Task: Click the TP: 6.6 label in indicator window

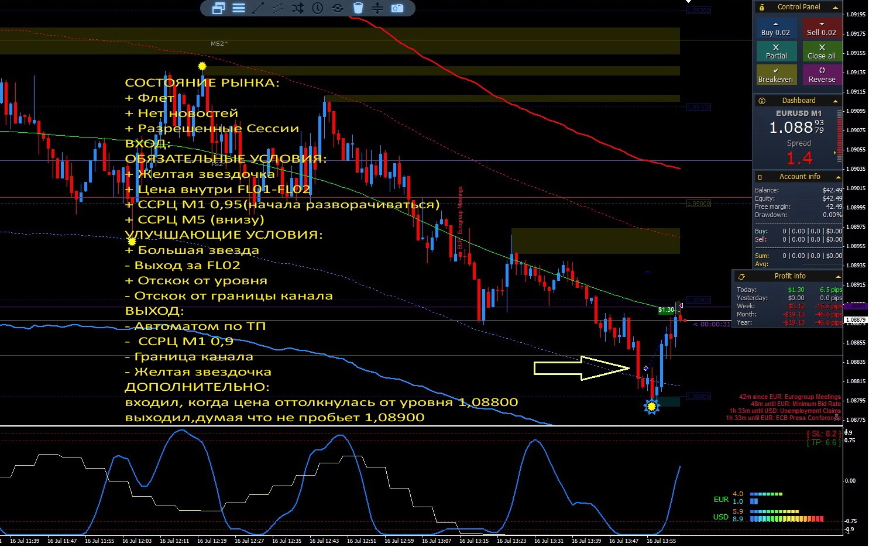Action: pyautogui.click(x=824, y=443)
